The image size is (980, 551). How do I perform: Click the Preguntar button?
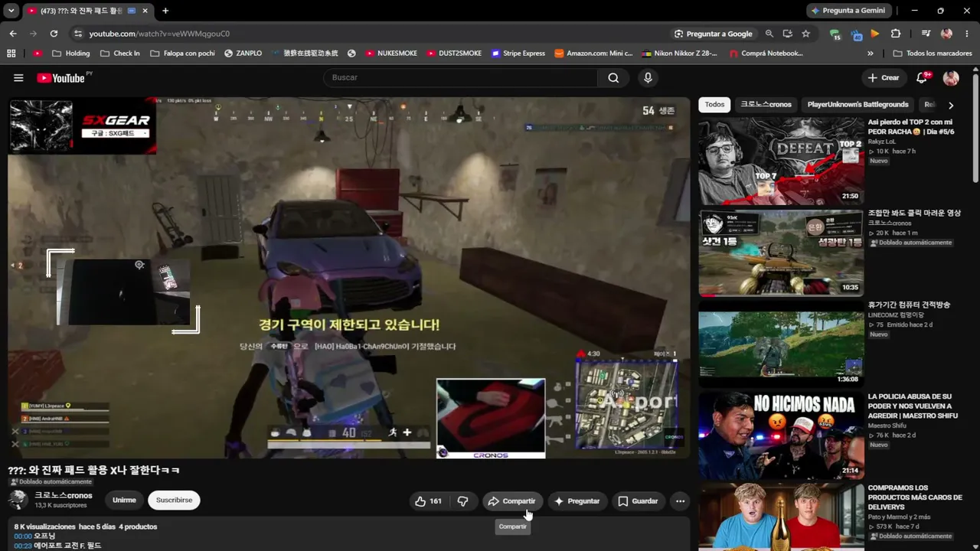(x=577, y=501)
